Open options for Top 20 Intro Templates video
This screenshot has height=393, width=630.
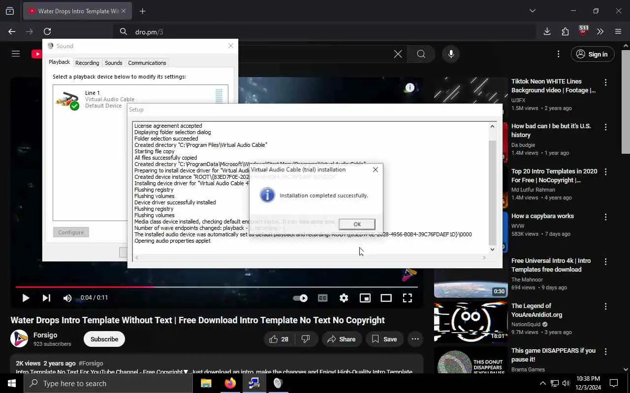tap(606, 172)
